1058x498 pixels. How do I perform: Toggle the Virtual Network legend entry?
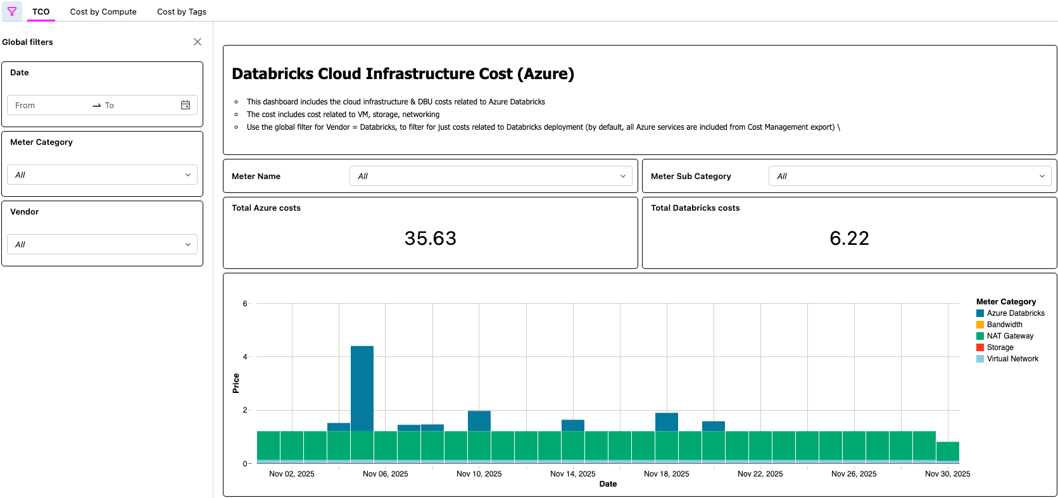[1012, 359]
